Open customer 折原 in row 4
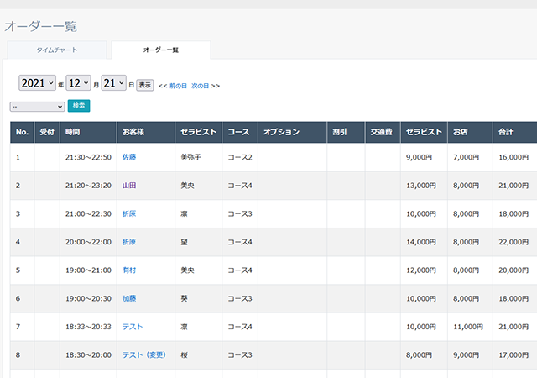This screenshot has width=537, height=378. point(129,242)
